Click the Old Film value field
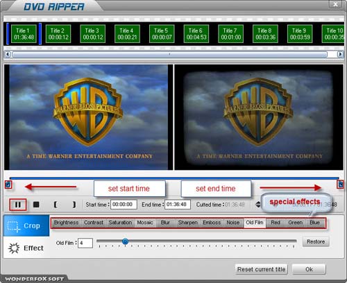This screenshot has width=347, height=283. pyautogui.click(x=85, y=243)
